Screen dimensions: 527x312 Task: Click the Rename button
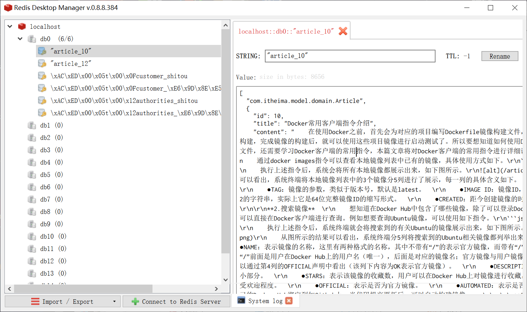(500, 56)
